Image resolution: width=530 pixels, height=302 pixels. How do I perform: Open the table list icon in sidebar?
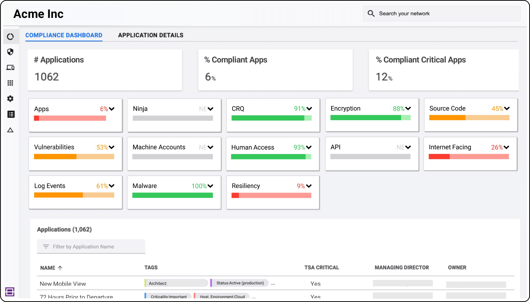coord(11,114)
